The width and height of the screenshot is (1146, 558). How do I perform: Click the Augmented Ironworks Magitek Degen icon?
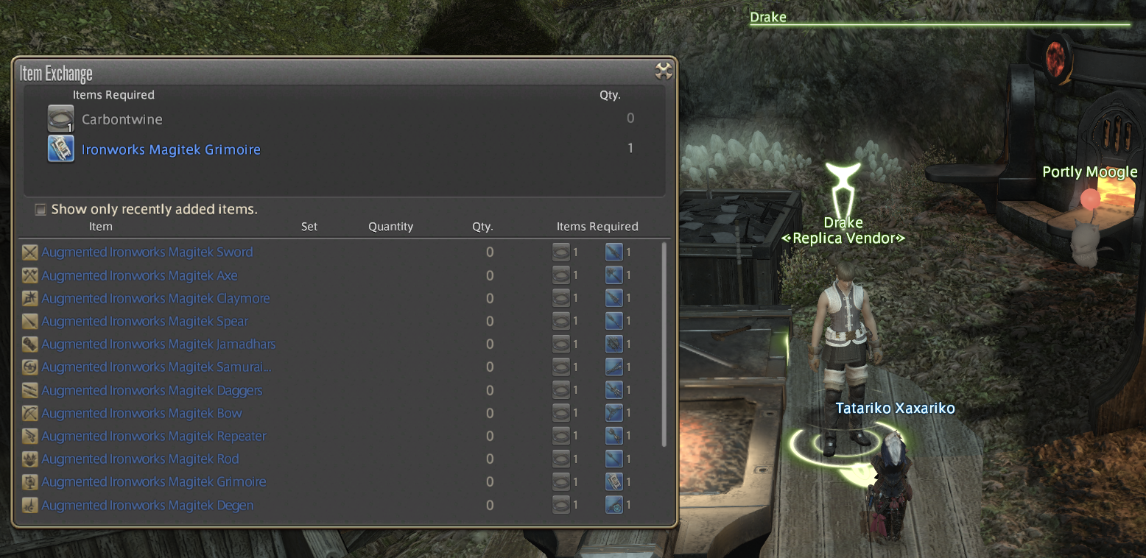coord(30,505)
